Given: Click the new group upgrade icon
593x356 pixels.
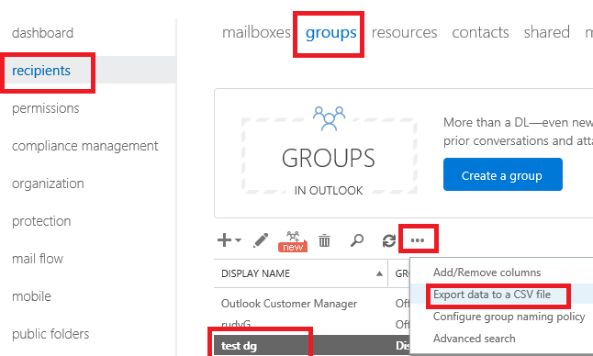Looking at the screenshot, I should click(293, 241).
